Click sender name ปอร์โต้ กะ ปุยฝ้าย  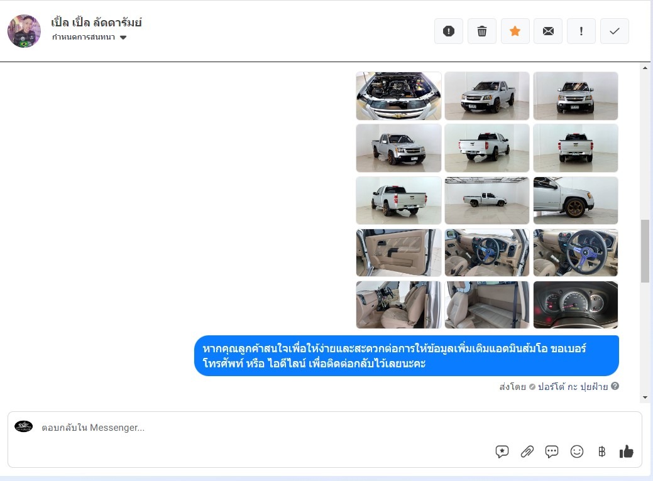click(573, 387)
